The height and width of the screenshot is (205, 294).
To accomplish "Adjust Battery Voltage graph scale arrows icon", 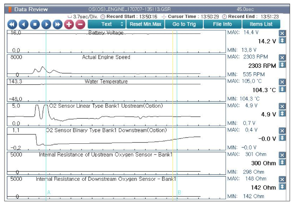I will tap(282, 40).
